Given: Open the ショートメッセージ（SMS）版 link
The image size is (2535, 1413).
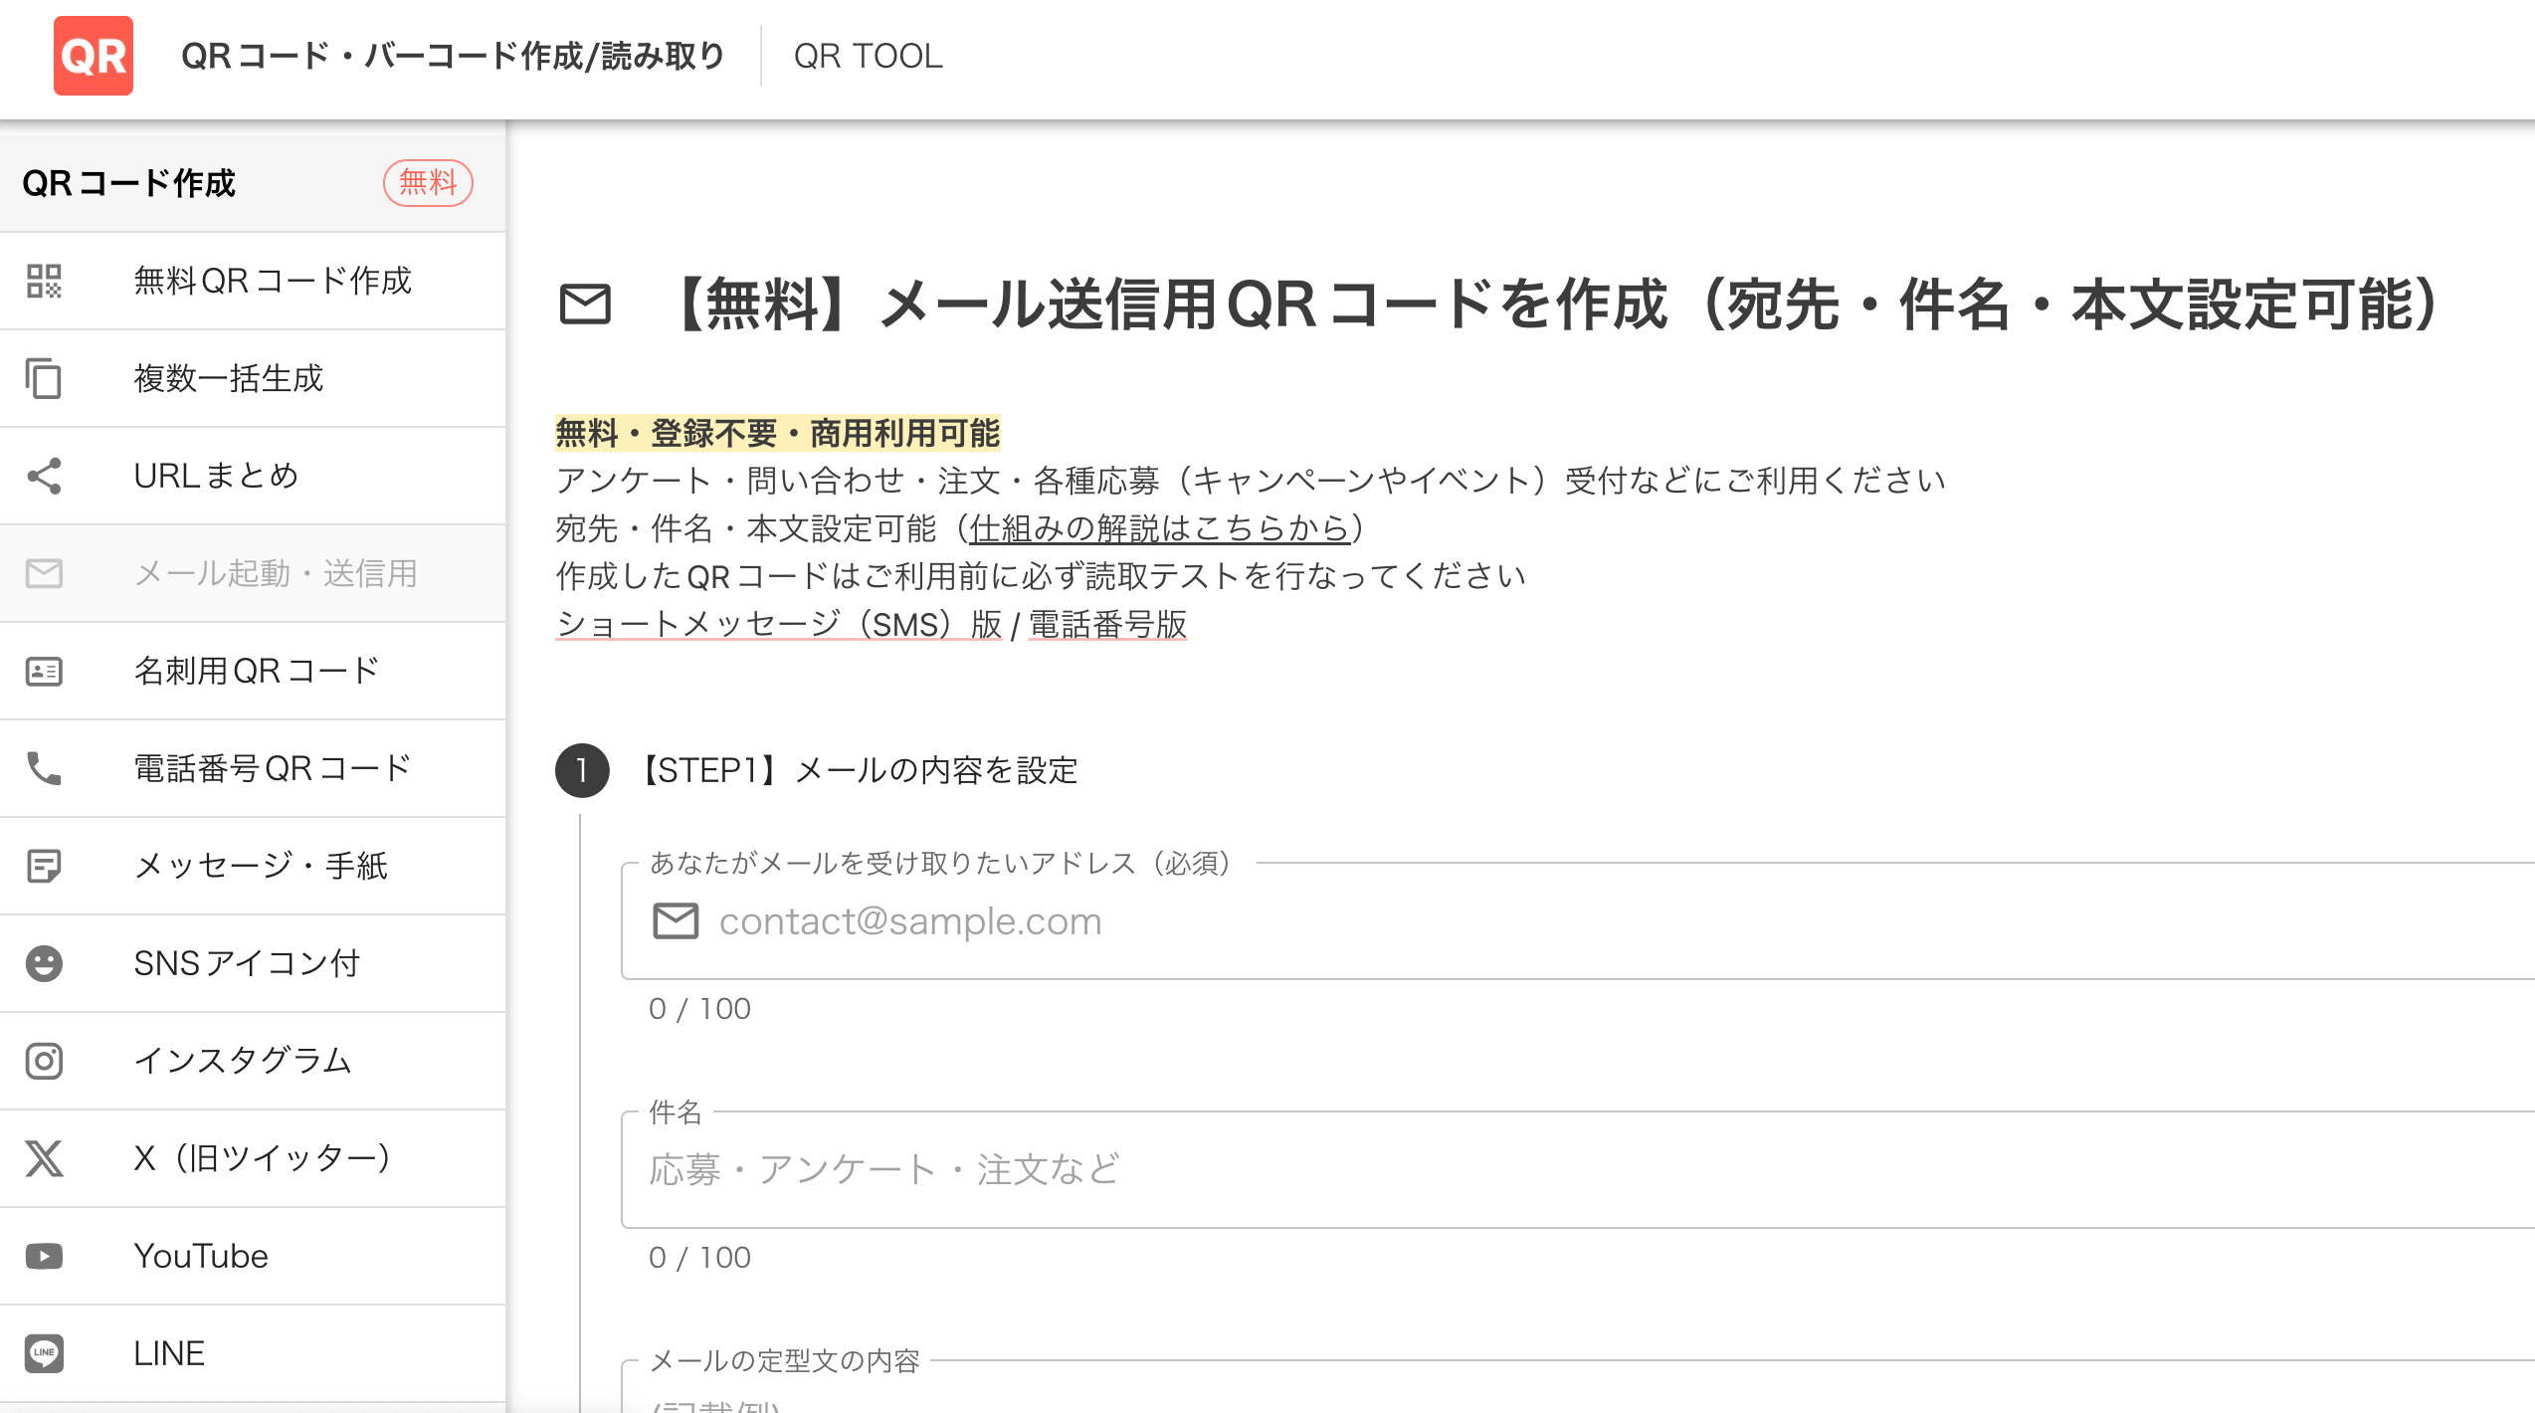Looking at the screenshot, I should pos(776,625).
